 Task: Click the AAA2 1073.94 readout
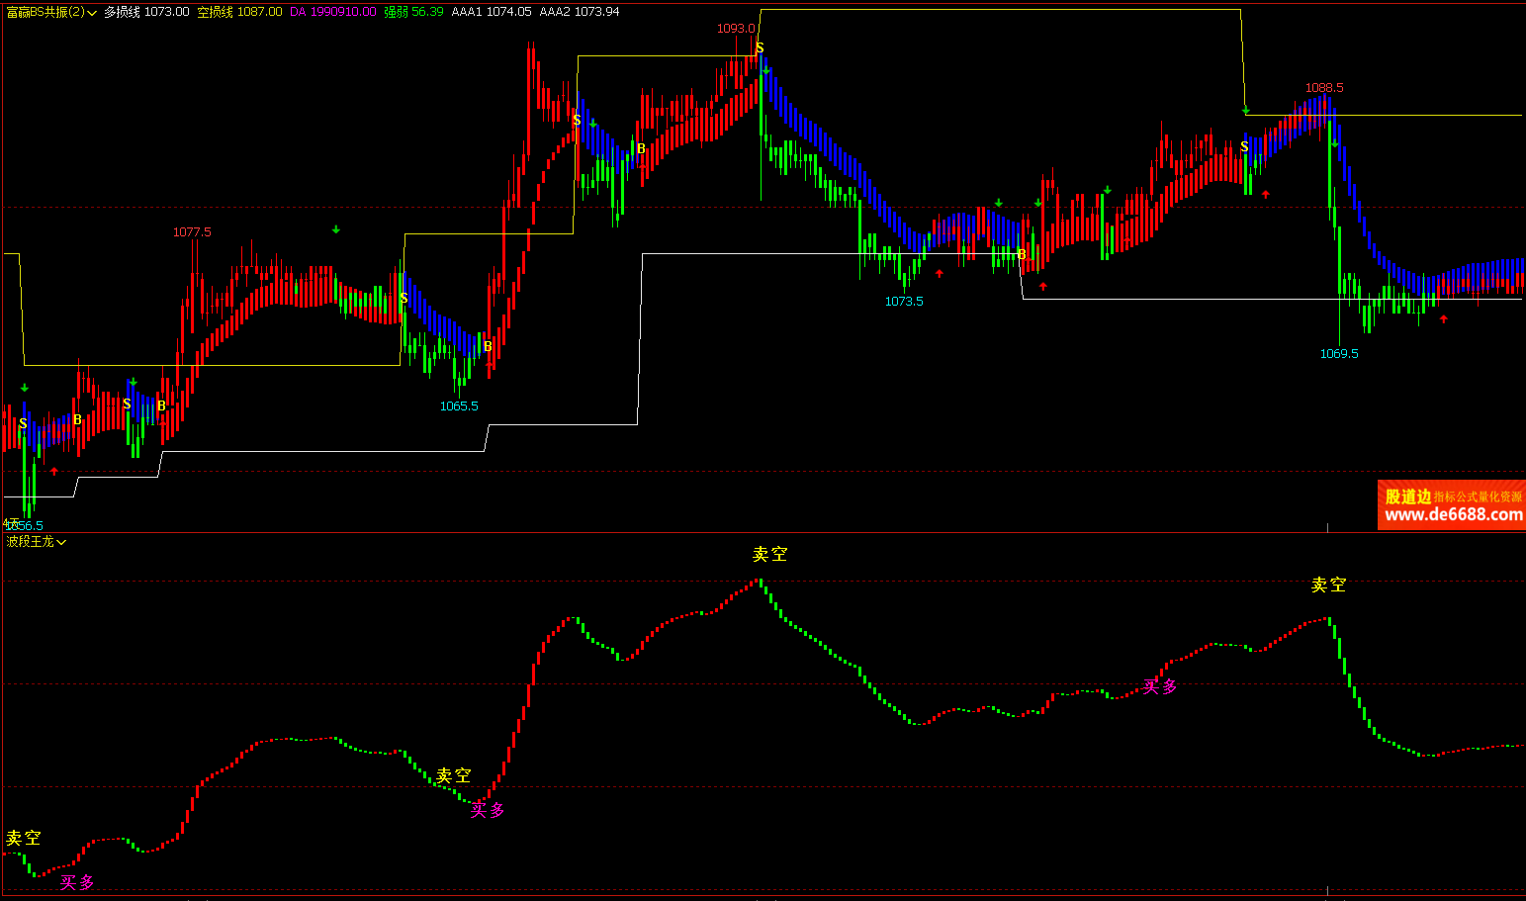click(580, 12)
